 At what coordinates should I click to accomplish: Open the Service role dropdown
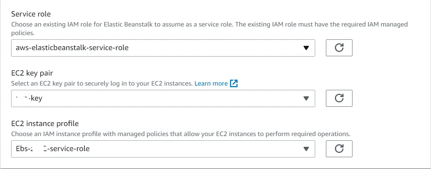(163, 48)
